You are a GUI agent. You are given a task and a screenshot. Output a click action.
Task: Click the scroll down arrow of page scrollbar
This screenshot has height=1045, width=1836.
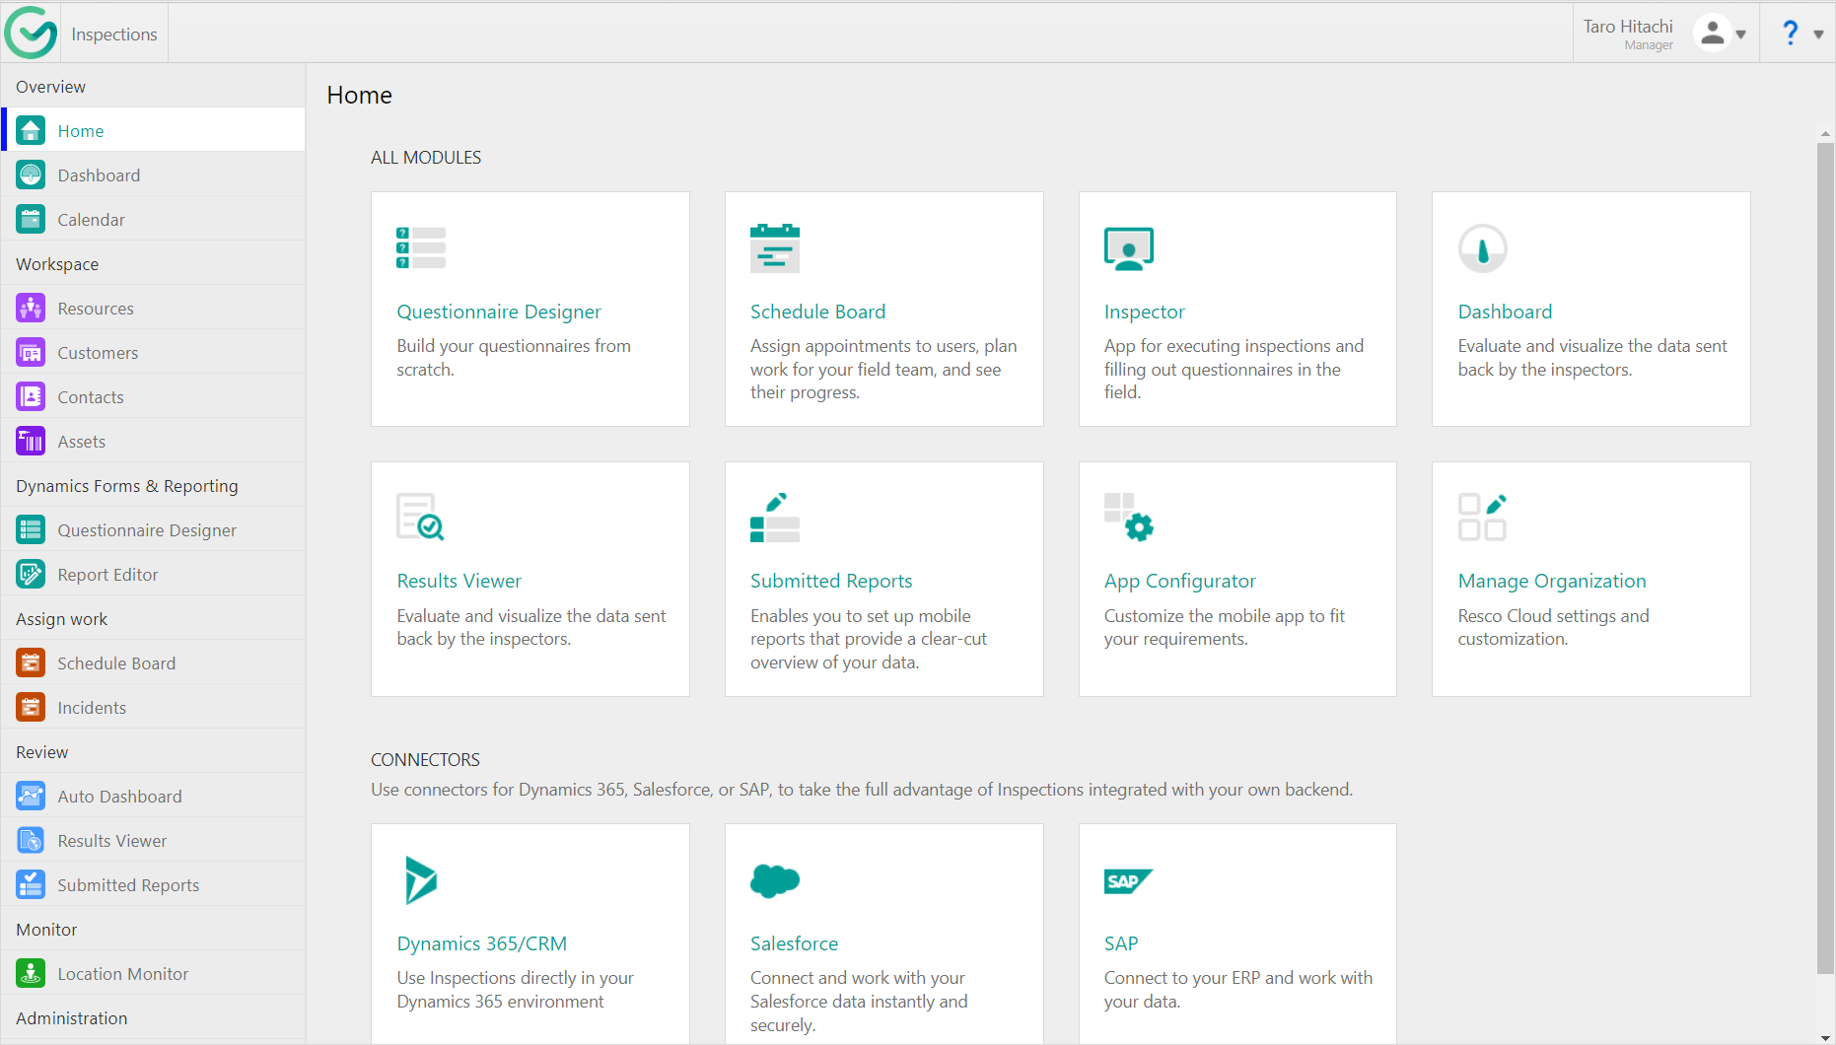(x=1825, y=1037)
